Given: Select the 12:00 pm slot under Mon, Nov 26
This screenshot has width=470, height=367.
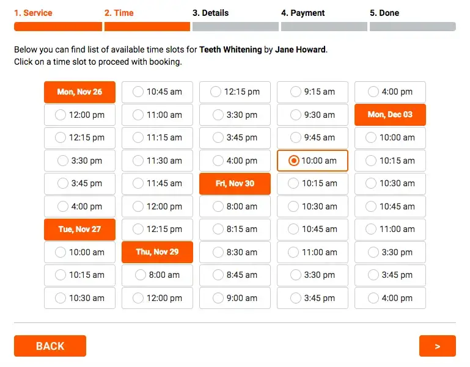Looking at the screenshot, I should point(79,115).
